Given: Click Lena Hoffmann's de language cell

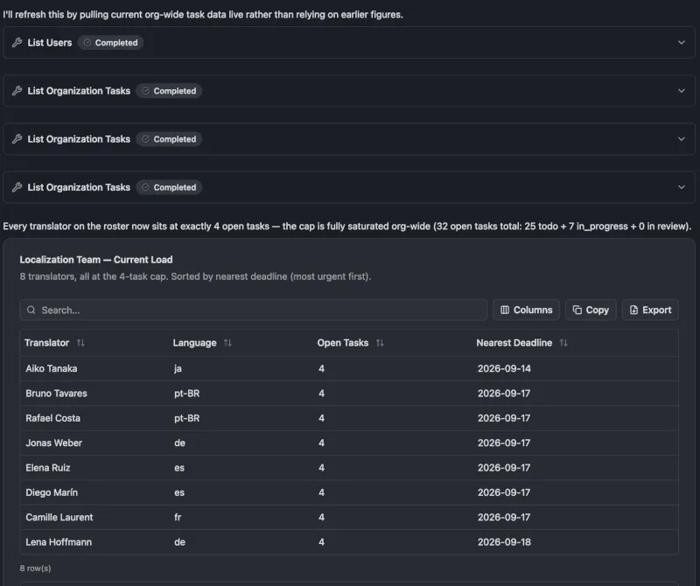Looking at the screenshot, I should 179,541.
